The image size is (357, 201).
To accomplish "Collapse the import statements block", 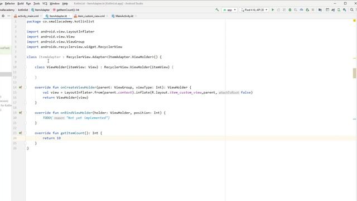I will pos(26,31).
